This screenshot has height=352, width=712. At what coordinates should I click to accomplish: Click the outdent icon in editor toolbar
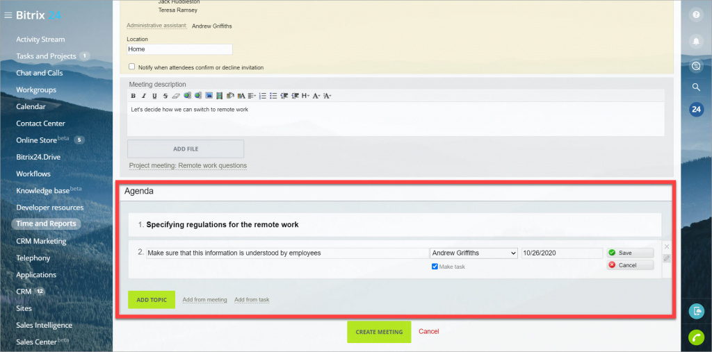pos(284,96)
